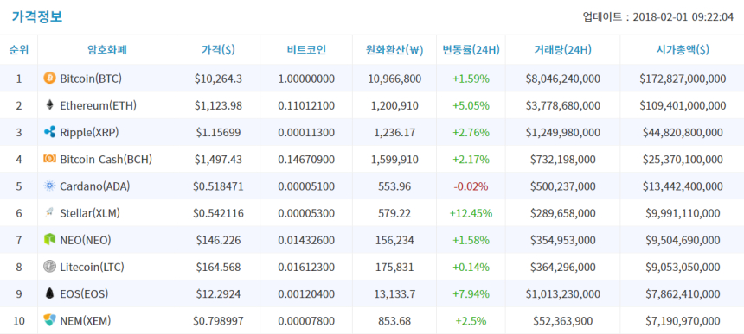Click the Stellar rocket icon
This screenshot has height=334, width=744.
click(49, 213)
